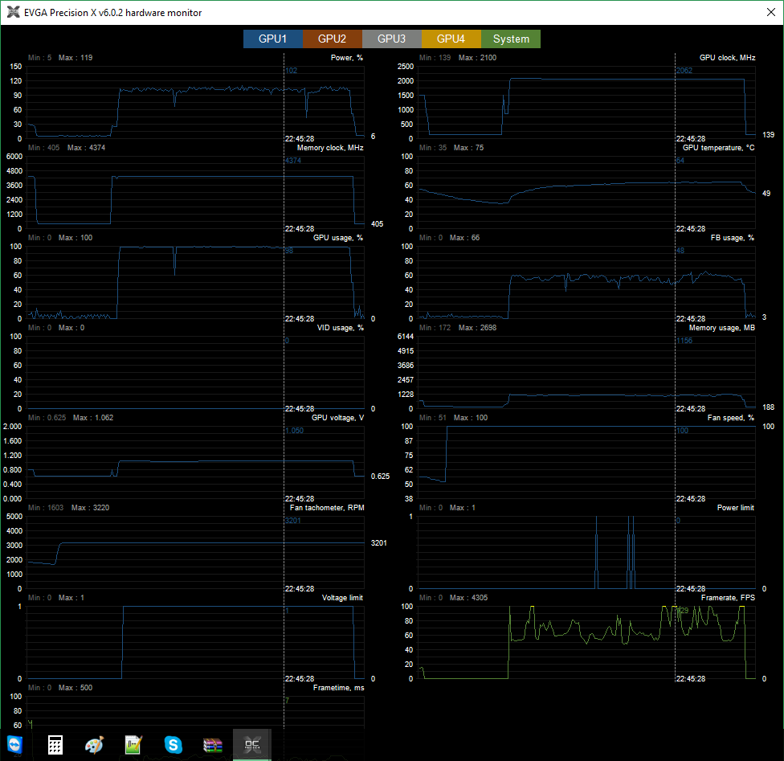Image resolution: width=784 pixels, height=761 pixels.
Task: Click the 'Power, %' graph label
Action: pyautogui.click(x=346, y=58)
